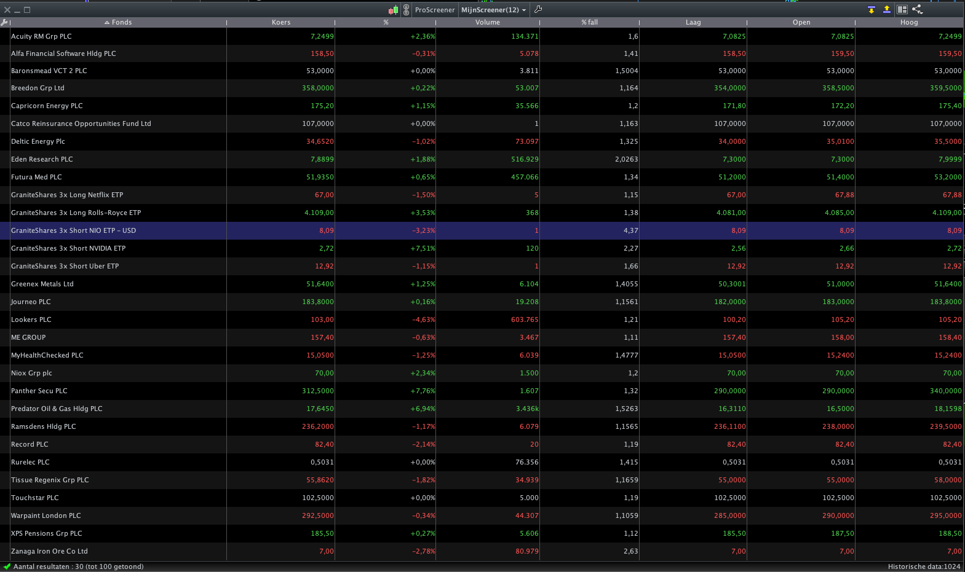Select Alfa Financial Software Hldg PLC
The height and width of the screenshot is (572, 965).
point(482,53)
